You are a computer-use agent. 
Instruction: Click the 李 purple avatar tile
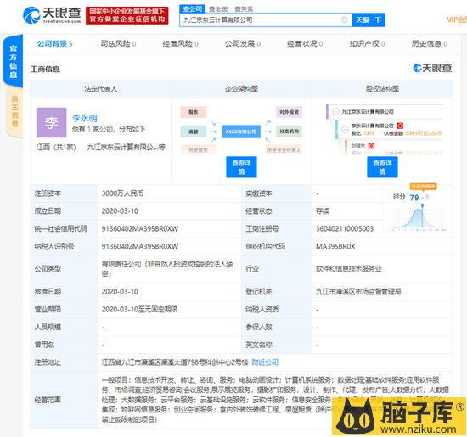point(51,123)
